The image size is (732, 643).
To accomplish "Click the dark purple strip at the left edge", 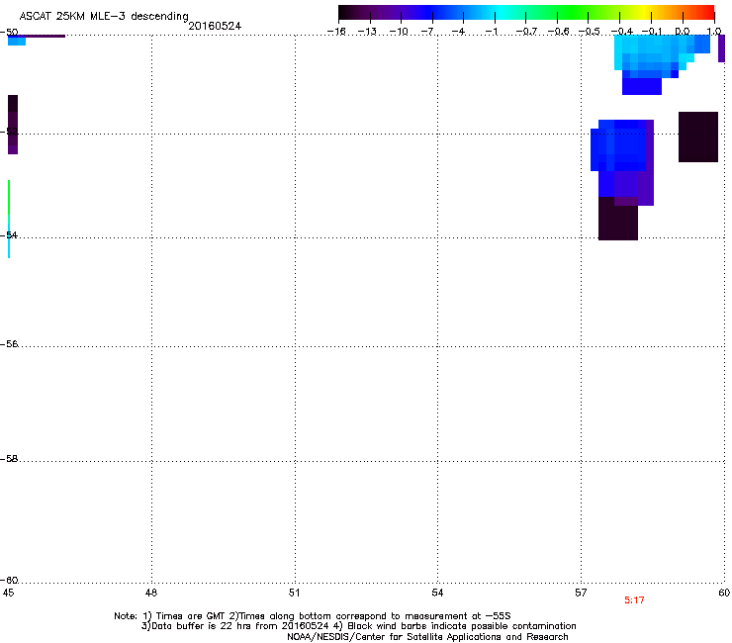I will 13,125.
